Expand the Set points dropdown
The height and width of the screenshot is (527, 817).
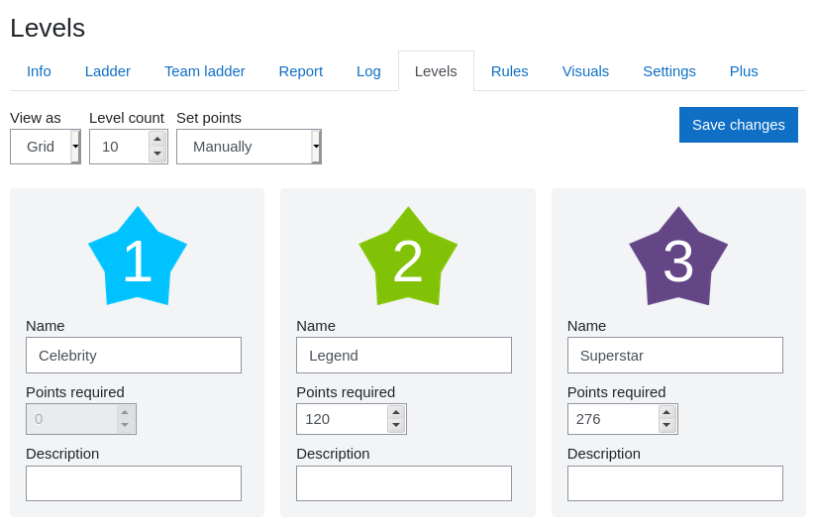pos(249,147)
